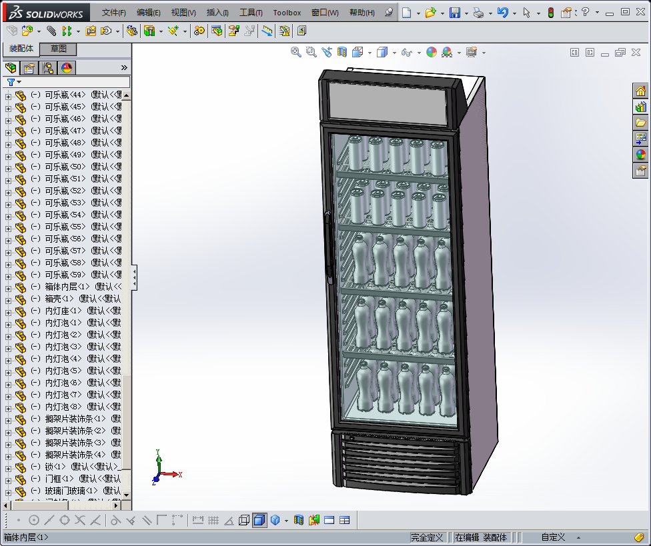Click the Exploded View icon
The height and width of the screenshot is (546, 651).
234,31
